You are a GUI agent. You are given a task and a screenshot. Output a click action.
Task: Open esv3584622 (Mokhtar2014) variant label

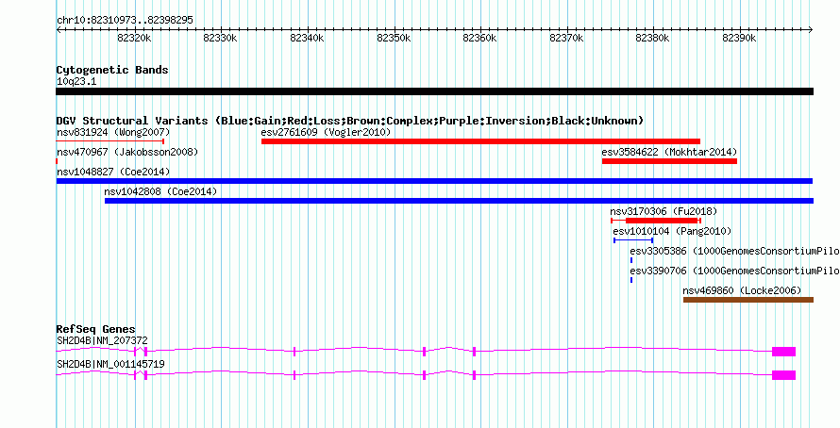pyautogui.click(x=669, y=152)
